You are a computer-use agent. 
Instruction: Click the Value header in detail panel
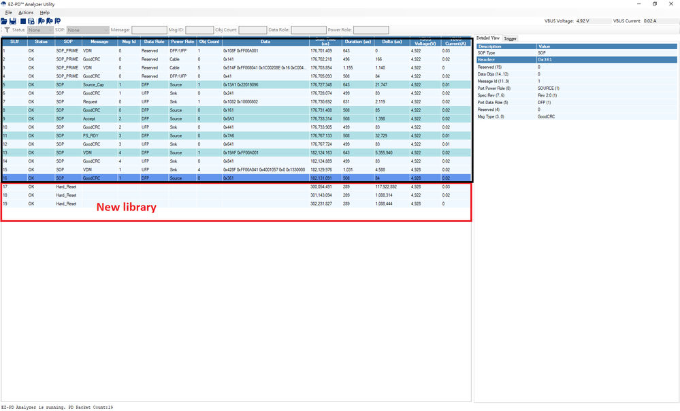[606, 46]
